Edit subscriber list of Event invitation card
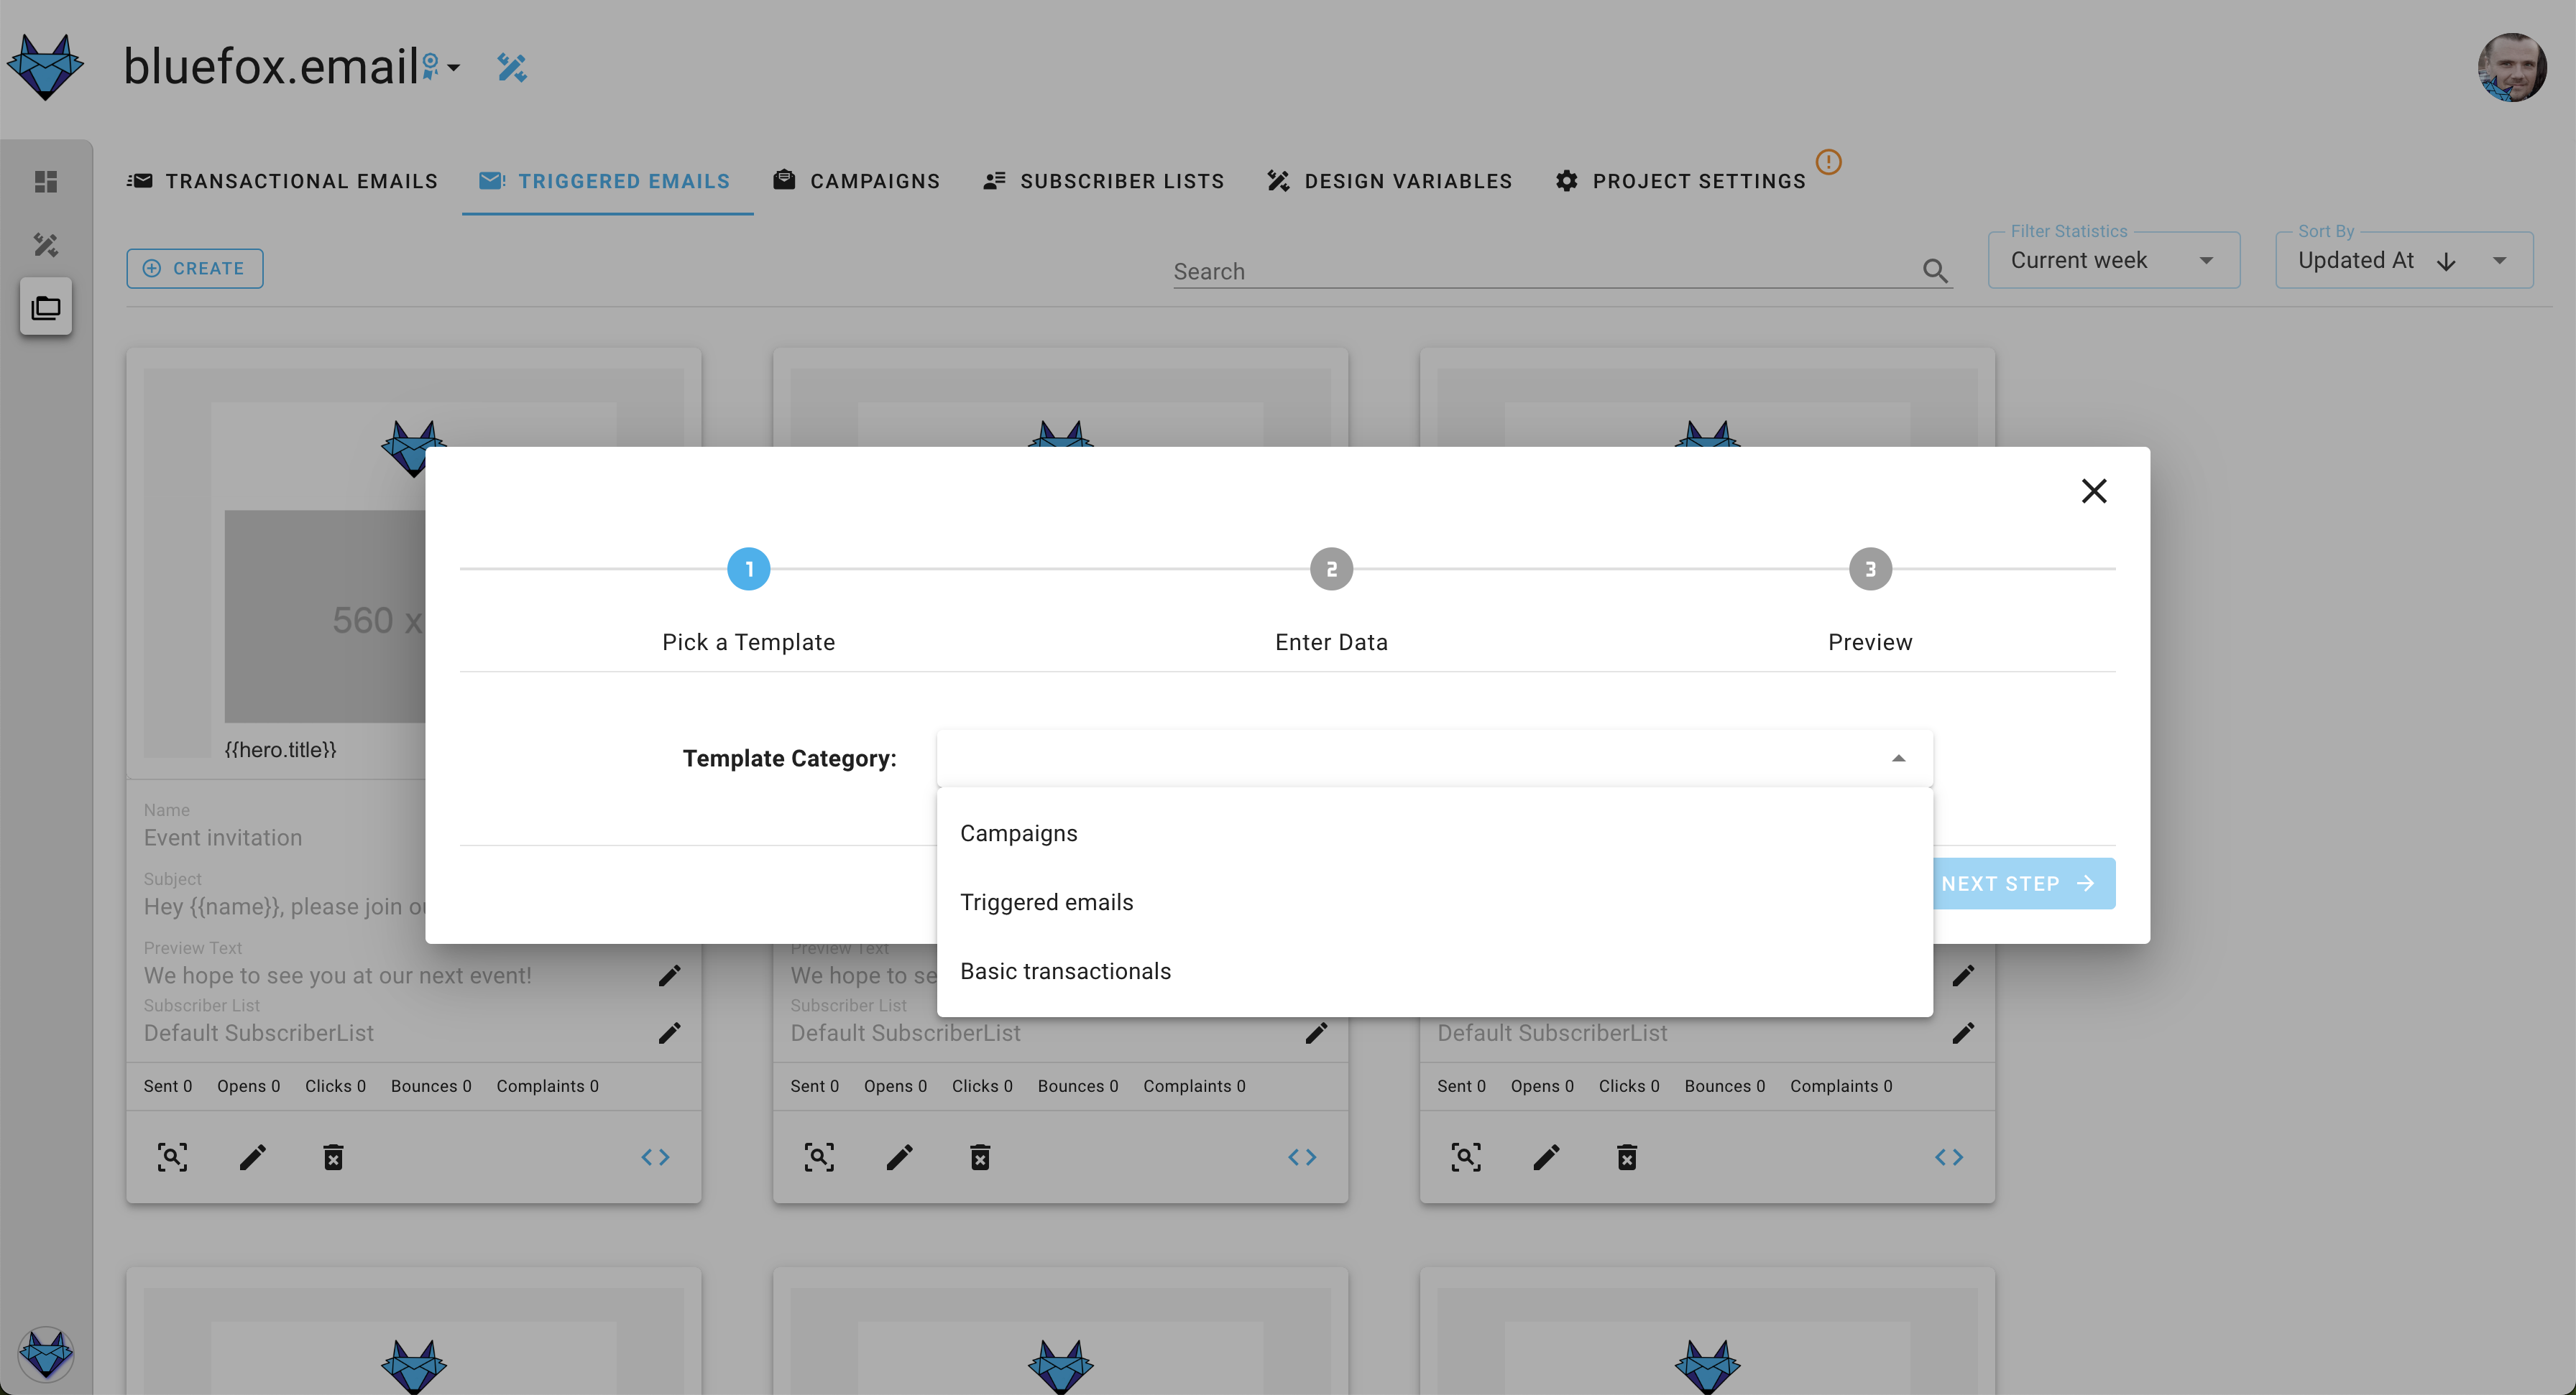This screenshot has height=1395, width=2576. point(669,1033)
